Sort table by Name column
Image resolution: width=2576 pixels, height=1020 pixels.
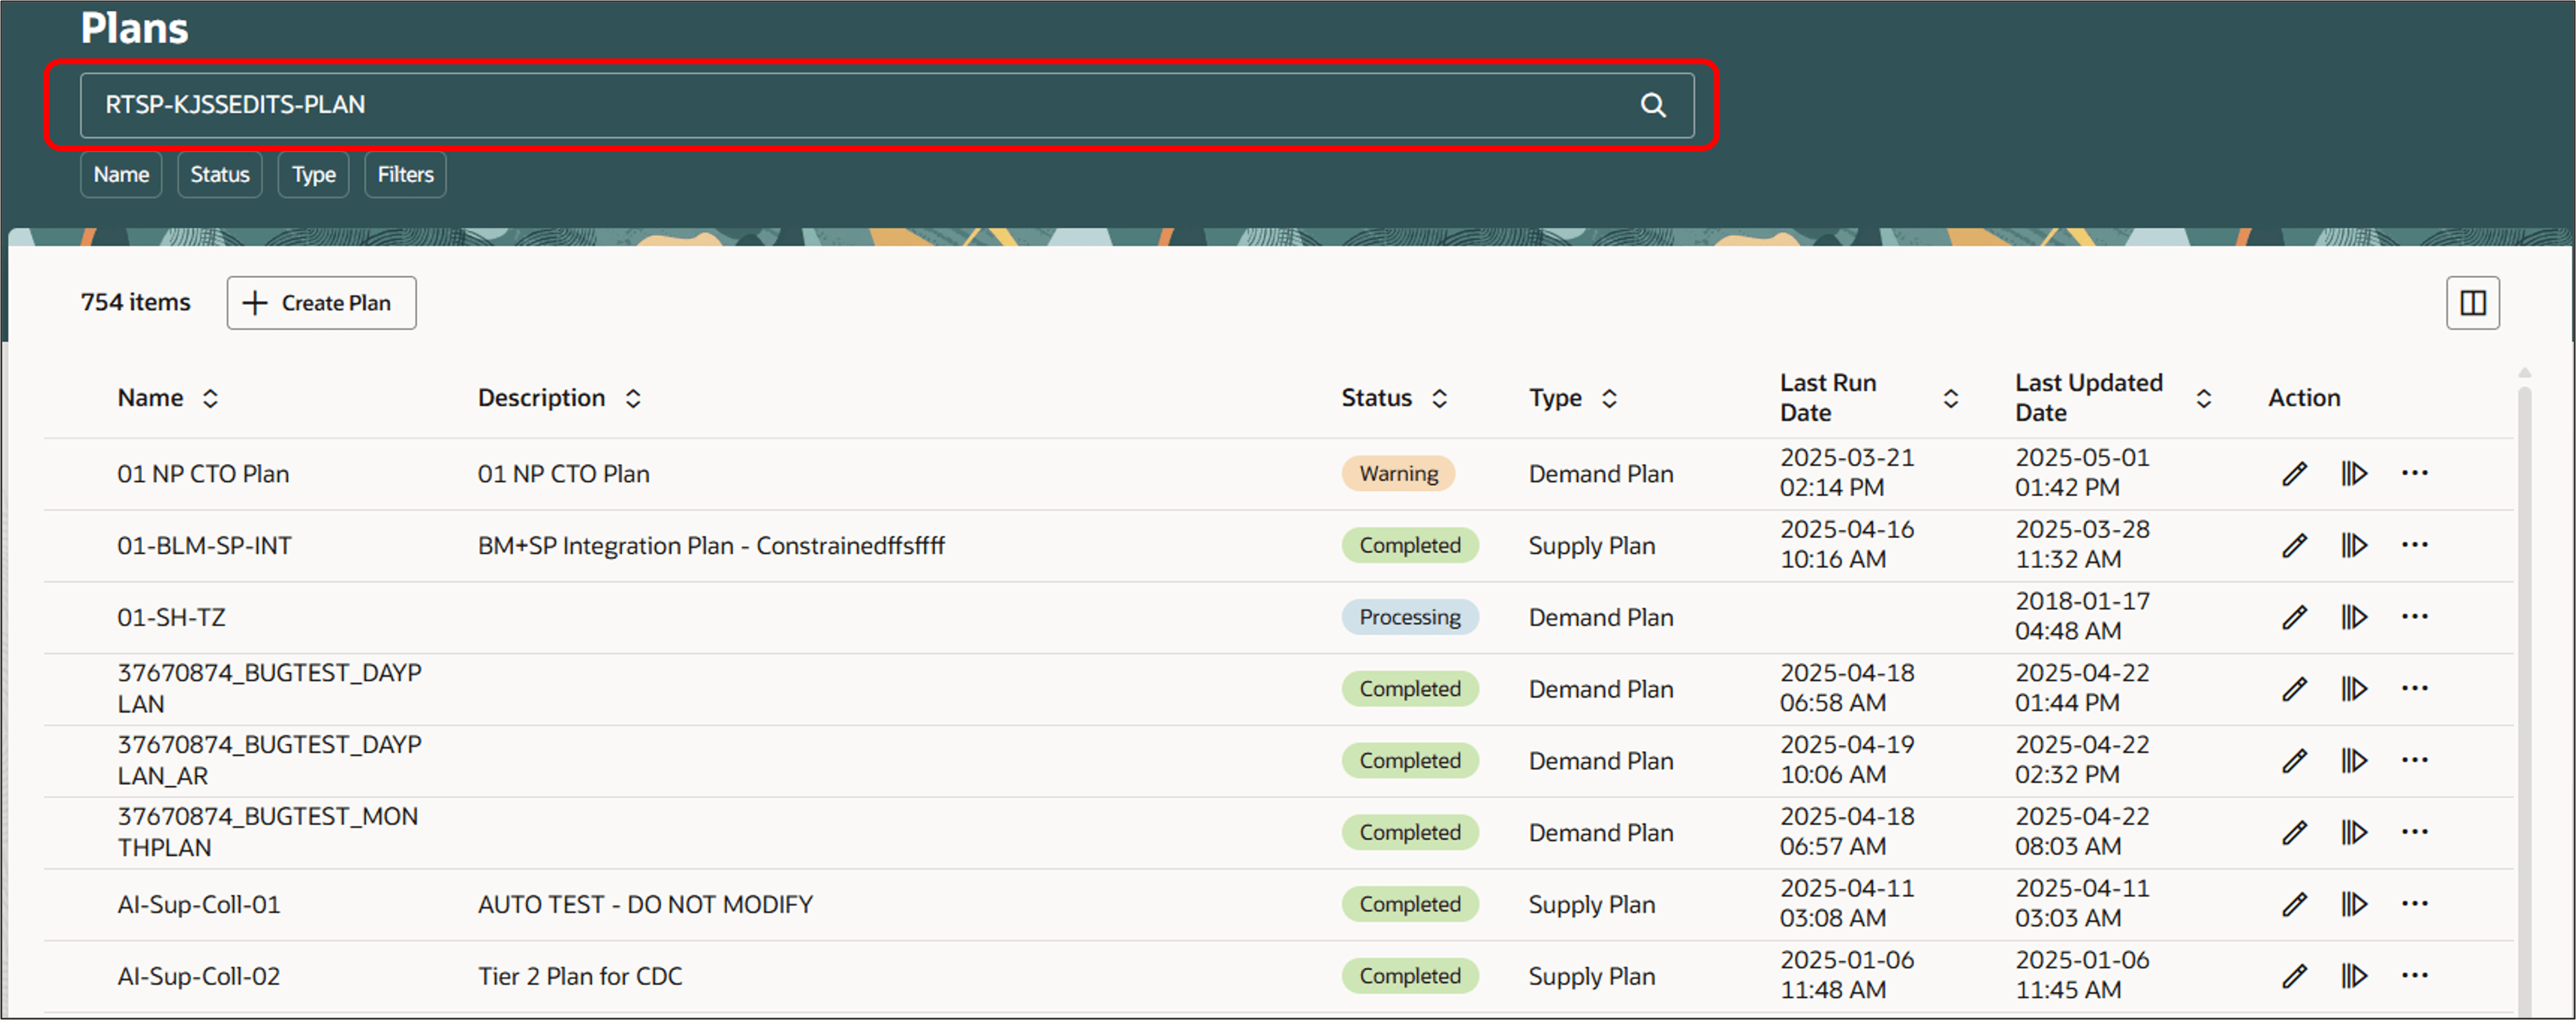210,398
